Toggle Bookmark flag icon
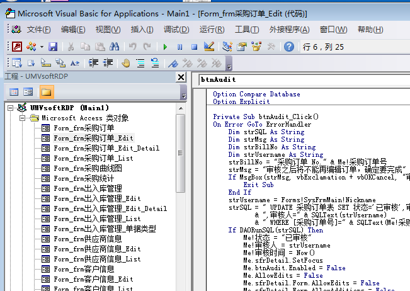The image size is (410, 291). pos(173,63)
